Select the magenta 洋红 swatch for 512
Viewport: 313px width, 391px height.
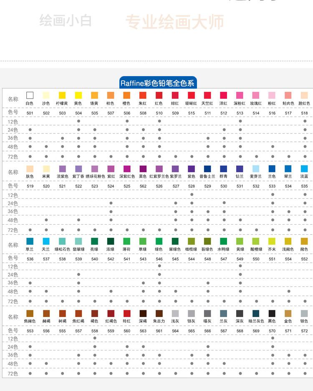[x=223, y=95]
